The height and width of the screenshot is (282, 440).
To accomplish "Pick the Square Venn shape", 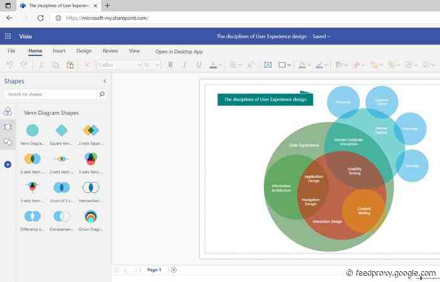I will (x=62, y=131).
